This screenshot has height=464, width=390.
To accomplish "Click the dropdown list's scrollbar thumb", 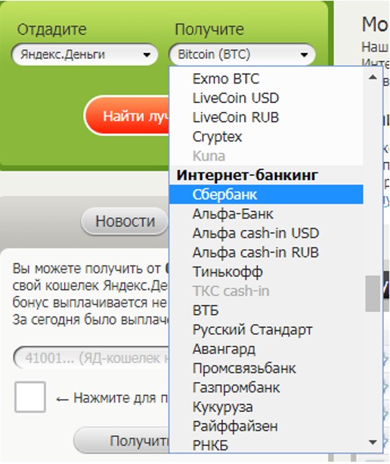I will coord(373,294).
